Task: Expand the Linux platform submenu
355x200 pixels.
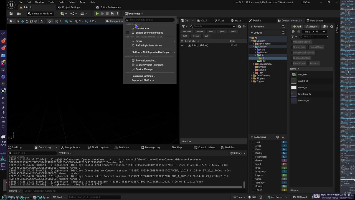Action: click(x=150, y=41)
